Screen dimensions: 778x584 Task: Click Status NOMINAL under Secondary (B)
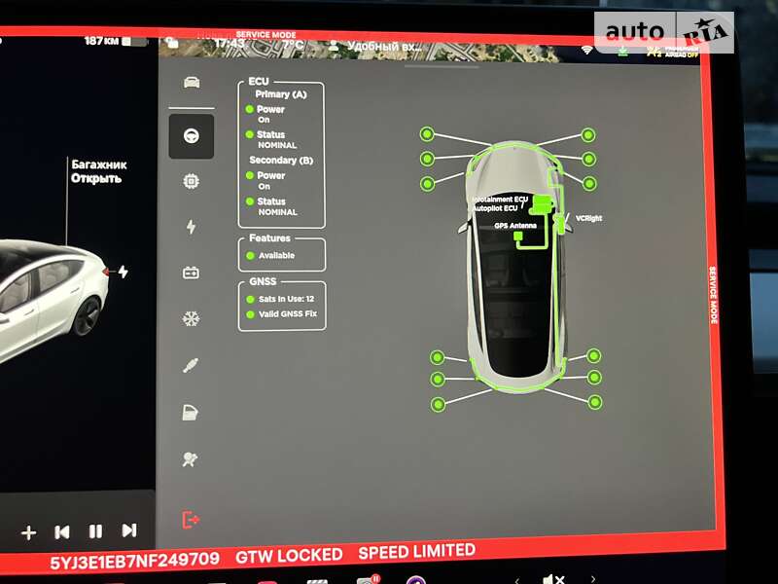[271, 206]
